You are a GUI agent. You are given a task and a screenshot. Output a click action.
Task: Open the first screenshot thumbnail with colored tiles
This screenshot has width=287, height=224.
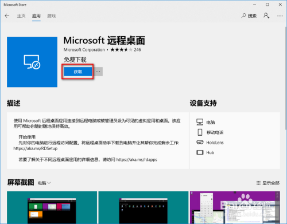[x=52, y=207]
